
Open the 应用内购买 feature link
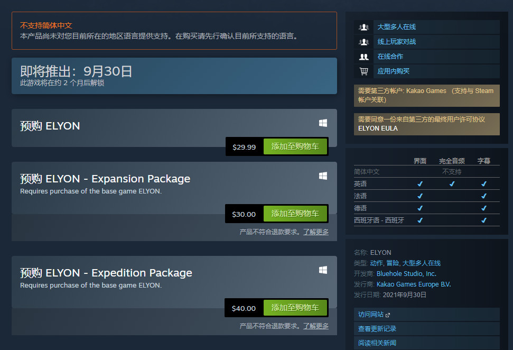pos(394,71)
